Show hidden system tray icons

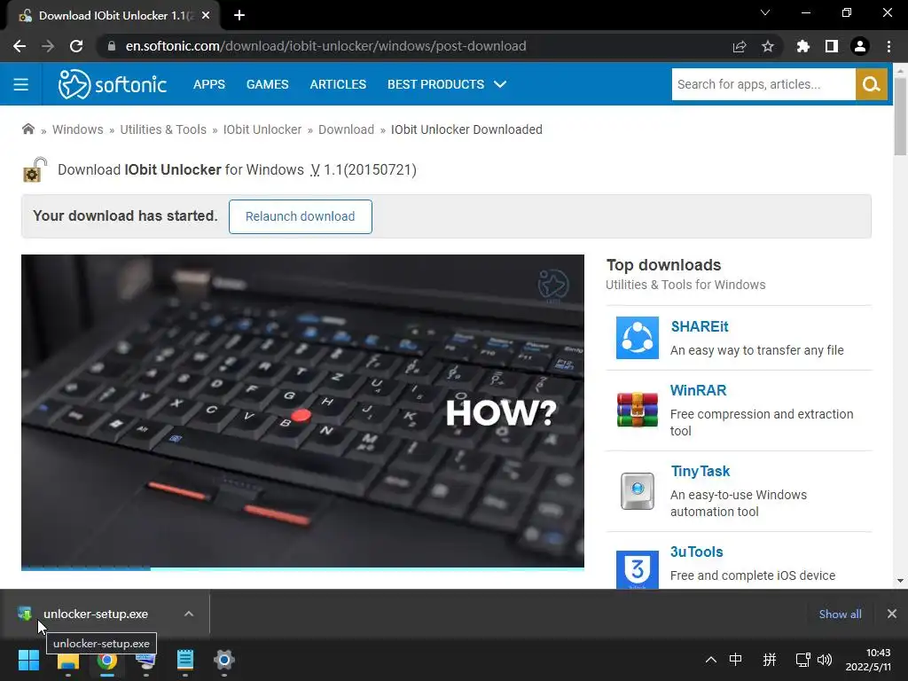tap(710, 660)
